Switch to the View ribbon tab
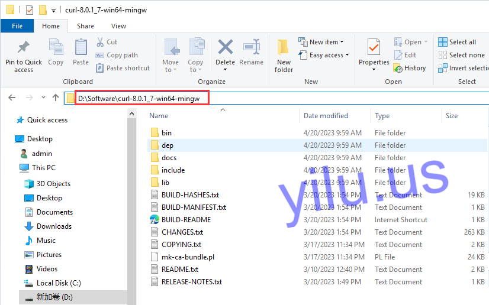This screenshot has width=489, height=305. 118,26
